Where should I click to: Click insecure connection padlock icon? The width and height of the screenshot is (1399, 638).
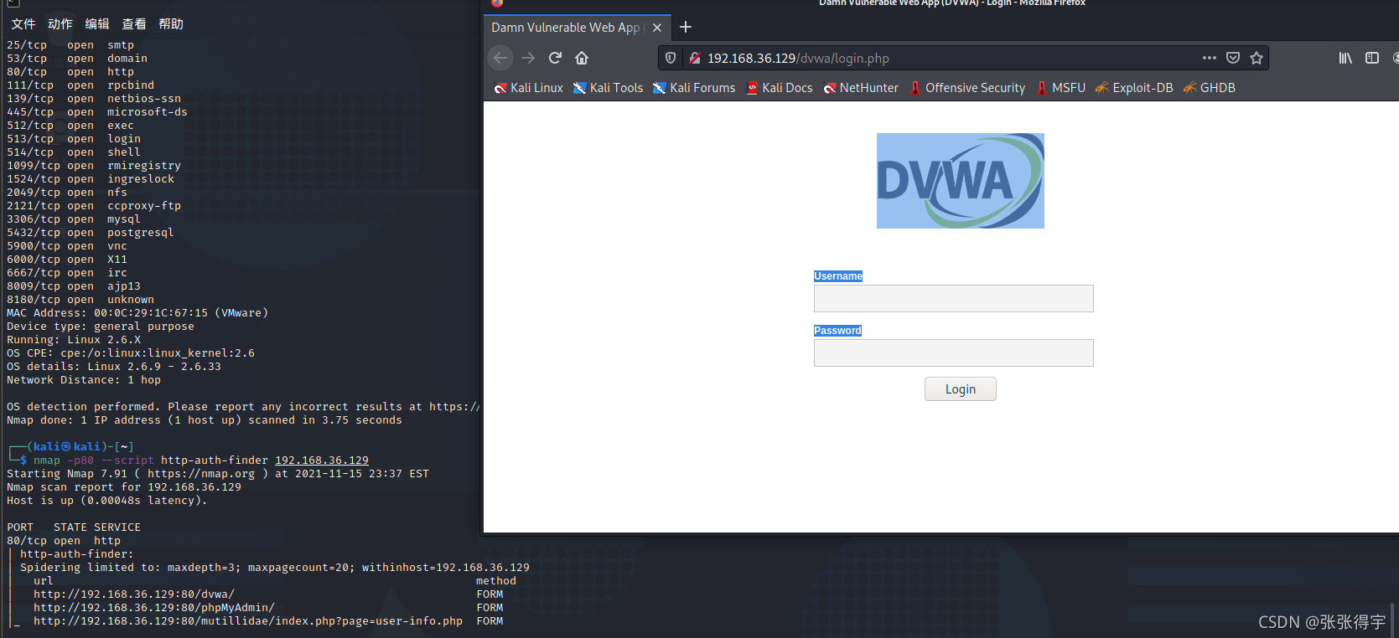[694, 58]
